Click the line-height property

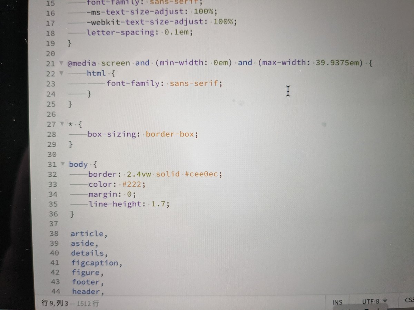(115, 204)
